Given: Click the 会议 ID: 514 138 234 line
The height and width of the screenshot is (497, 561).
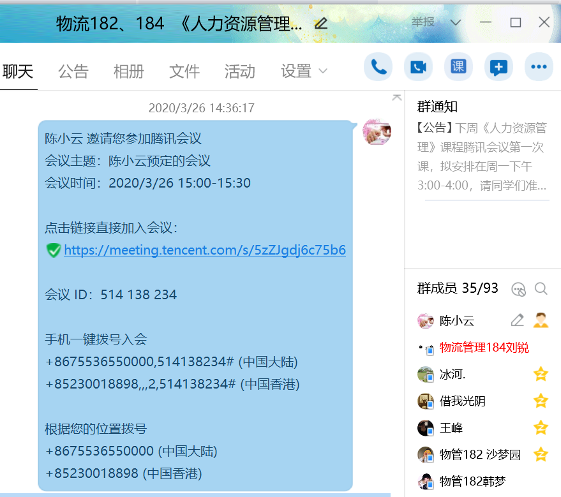Looking at the screenshot, I should click(x=110, y=295).
